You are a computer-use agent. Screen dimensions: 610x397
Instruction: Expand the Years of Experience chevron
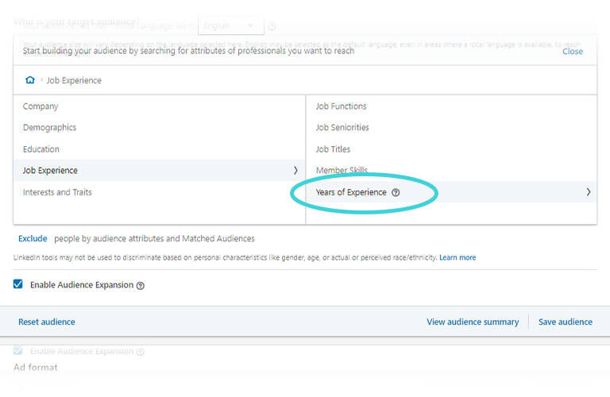588,192
